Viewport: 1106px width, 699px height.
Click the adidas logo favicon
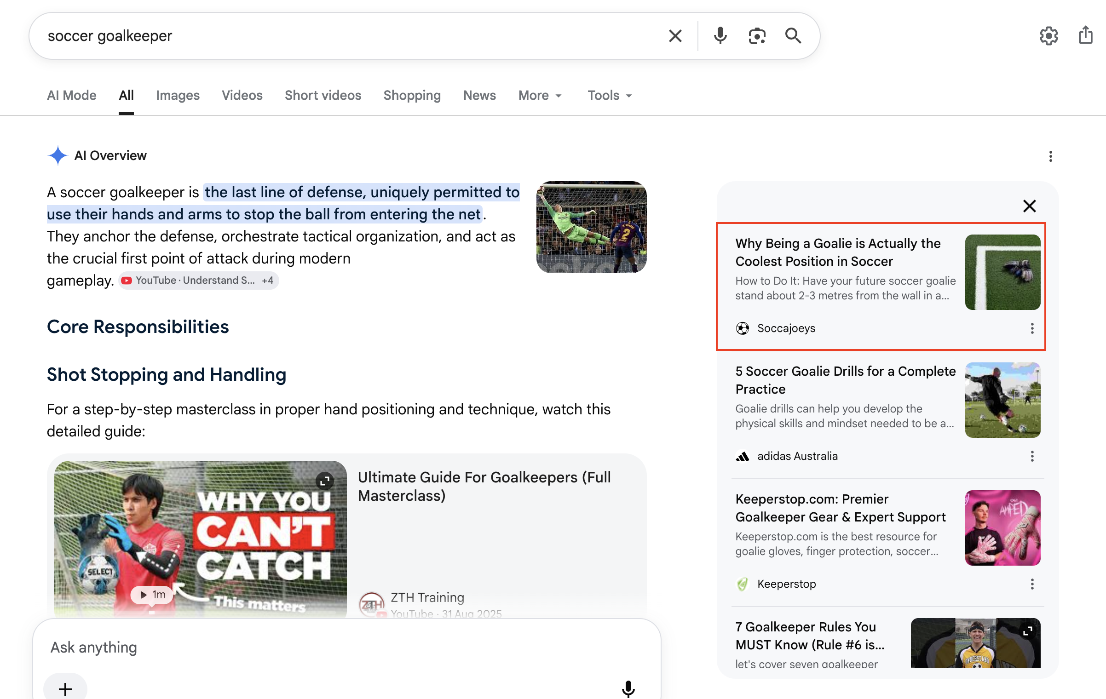[743, 456]
